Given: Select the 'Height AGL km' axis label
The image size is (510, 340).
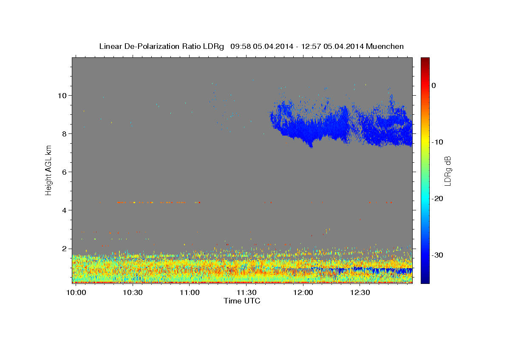Looking at the screenshot, I should tap(49, 170).
